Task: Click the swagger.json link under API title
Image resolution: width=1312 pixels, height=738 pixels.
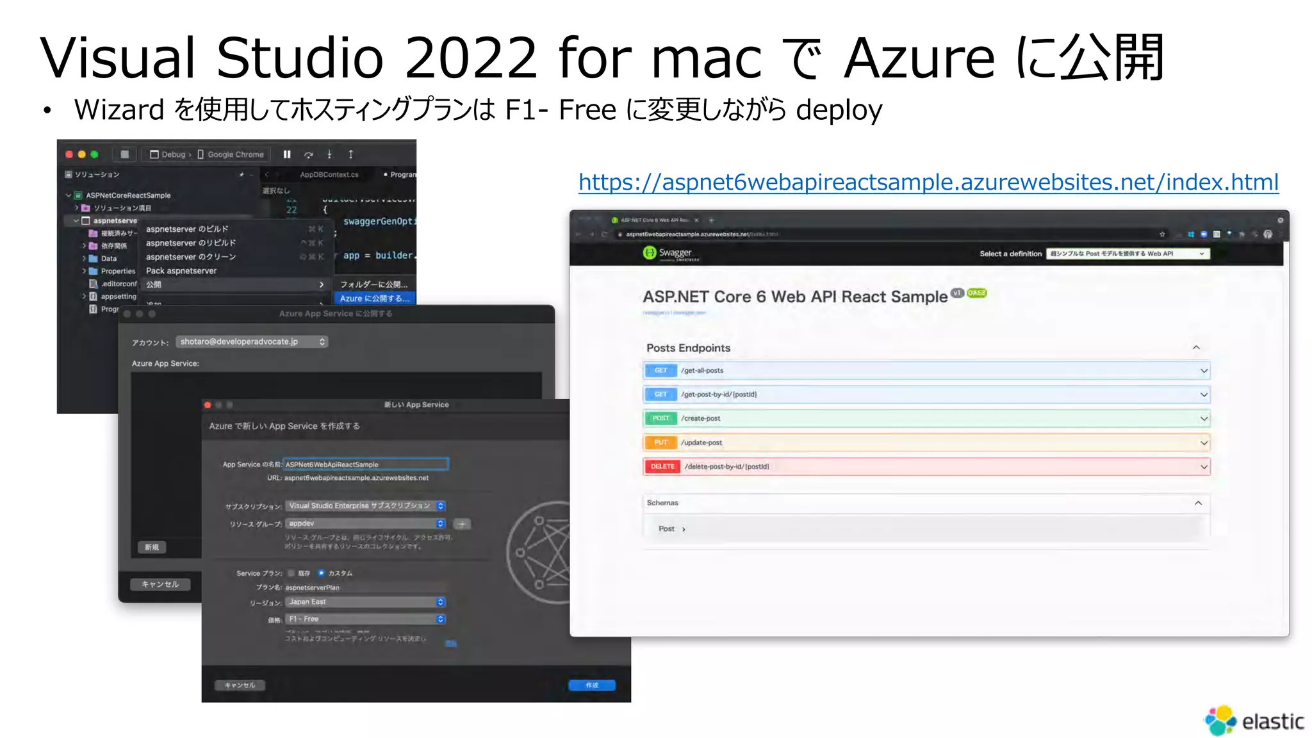Action: [x=674, y=313]
